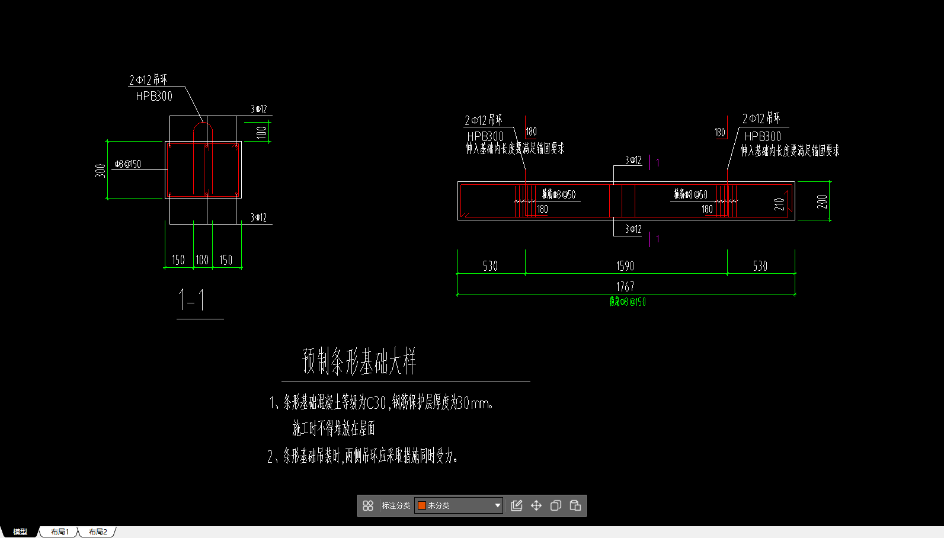Viewport: 944px width, 538px height.
Task: Select HPB300 label above the 1-1 section
Action: point(154,96)
